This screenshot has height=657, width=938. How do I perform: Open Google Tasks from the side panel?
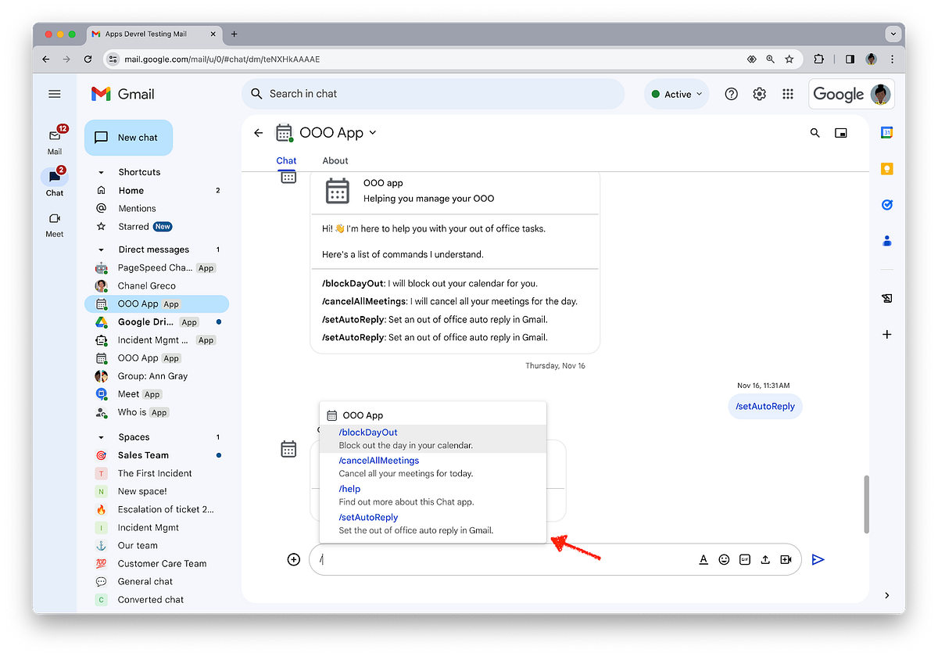886,205
